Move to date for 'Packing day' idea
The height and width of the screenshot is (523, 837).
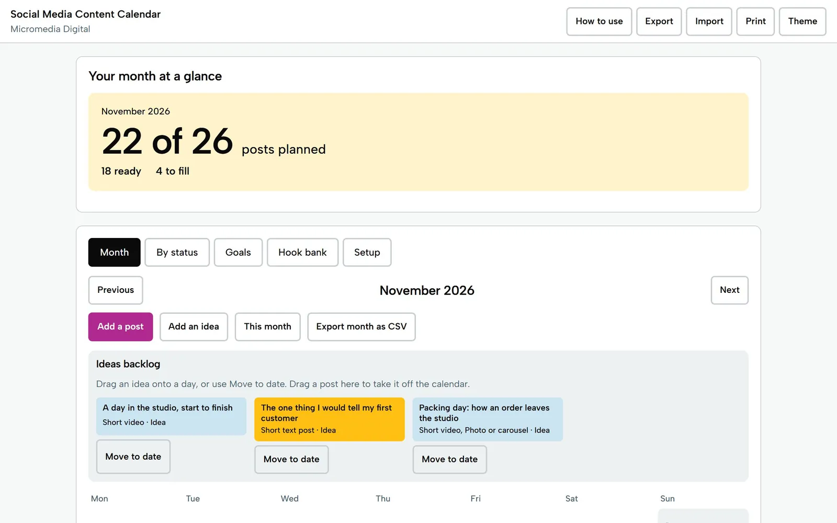click(x=450, y=459)
